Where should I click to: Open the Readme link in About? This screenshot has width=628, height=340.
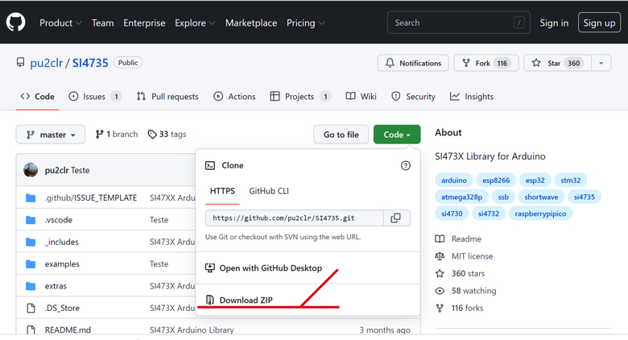pos(459,239)
